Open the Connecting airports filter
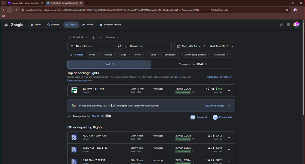305x164 pixels. (x=197, y=55)
